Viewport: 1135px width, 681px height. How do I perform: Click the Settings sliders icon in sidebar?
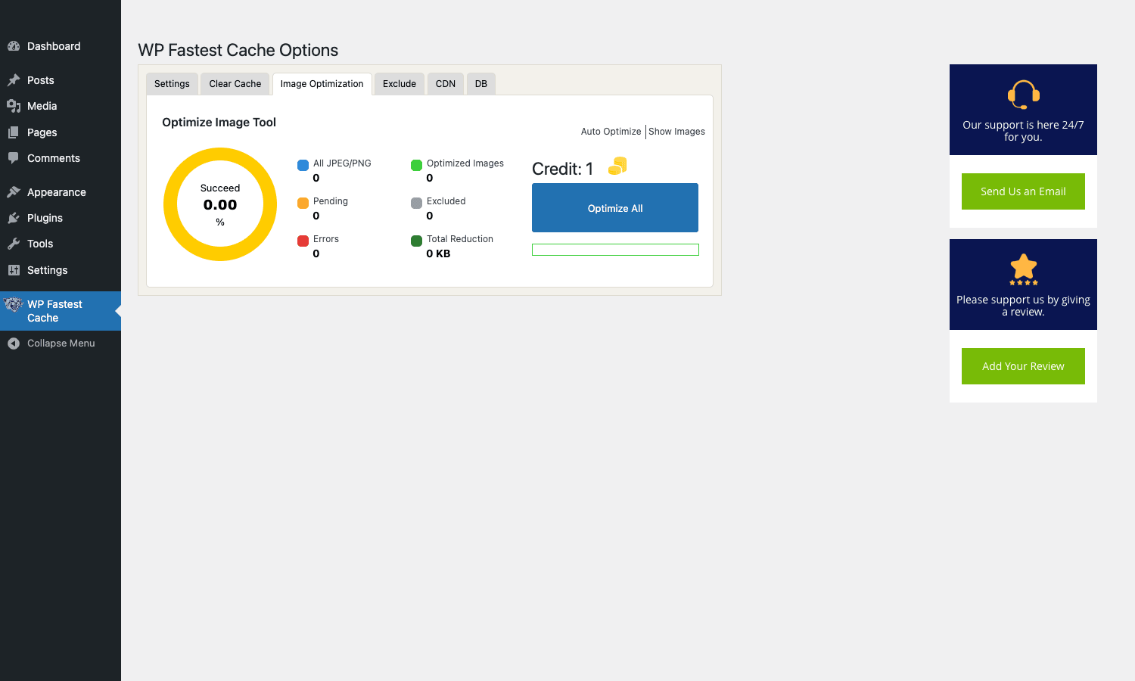[14, 270]
